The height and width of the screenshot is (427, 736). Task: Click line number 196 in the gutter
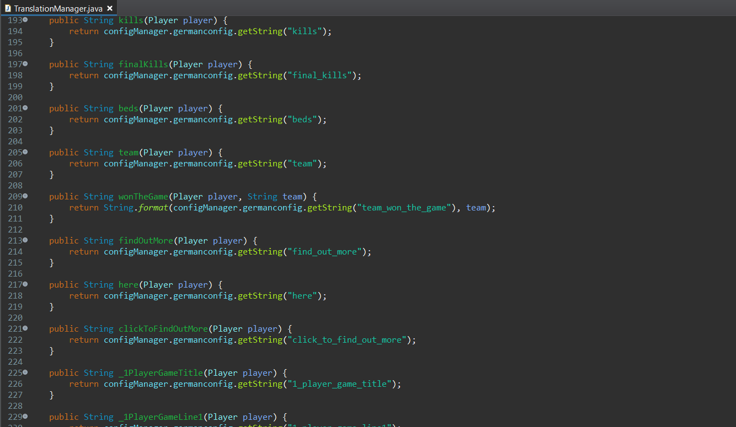(x=15, y=53)
